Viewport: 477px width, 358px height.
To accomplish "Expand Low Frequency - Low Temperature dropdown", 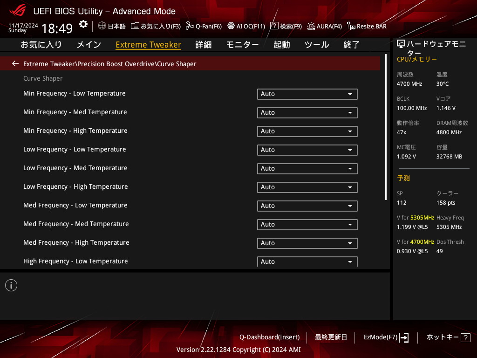I will (307, 150).
